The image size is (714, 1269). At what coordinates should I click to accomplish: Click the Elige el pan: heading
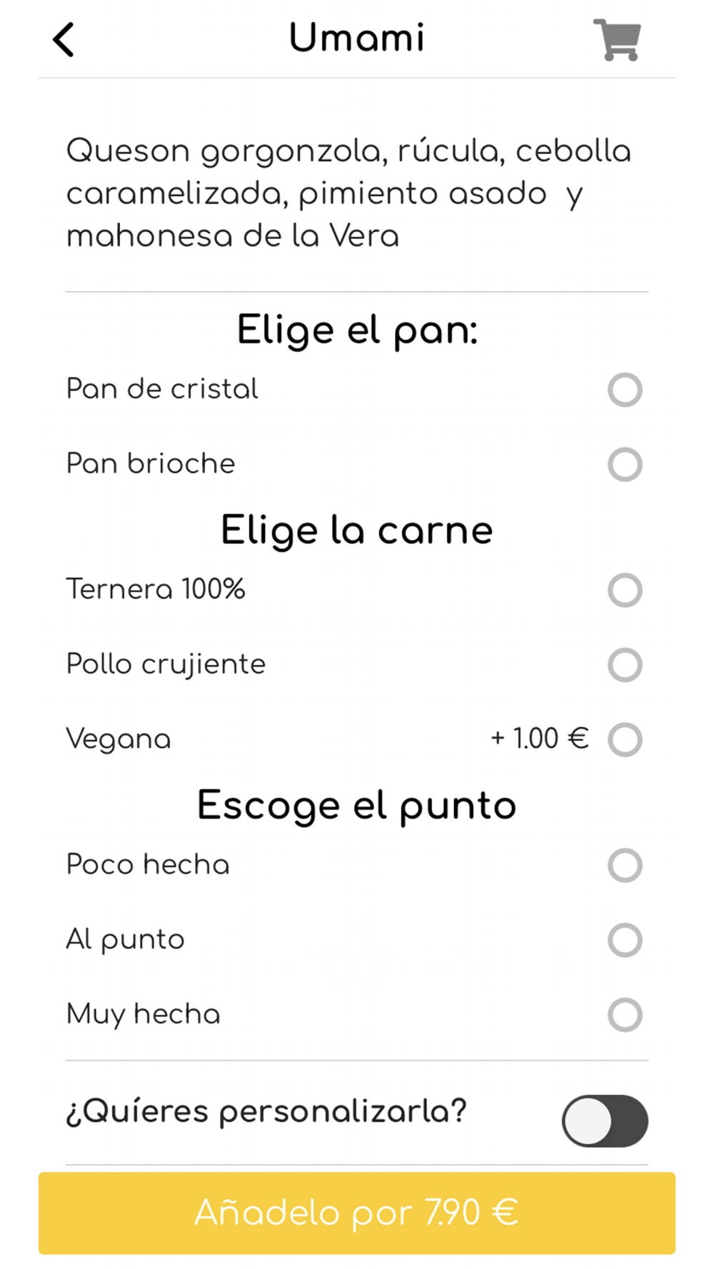(357, 330)
